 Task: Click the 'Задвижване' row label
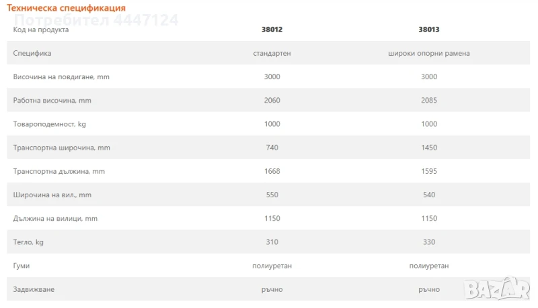click(34, 289)
